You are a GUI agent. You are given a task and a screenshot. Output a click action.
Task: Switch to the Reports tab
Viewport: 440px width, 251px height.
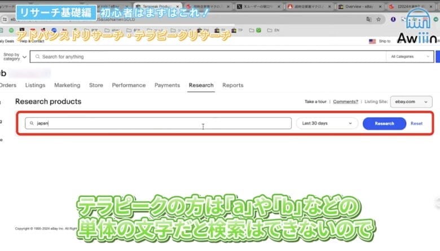click(x=232, y=85)
